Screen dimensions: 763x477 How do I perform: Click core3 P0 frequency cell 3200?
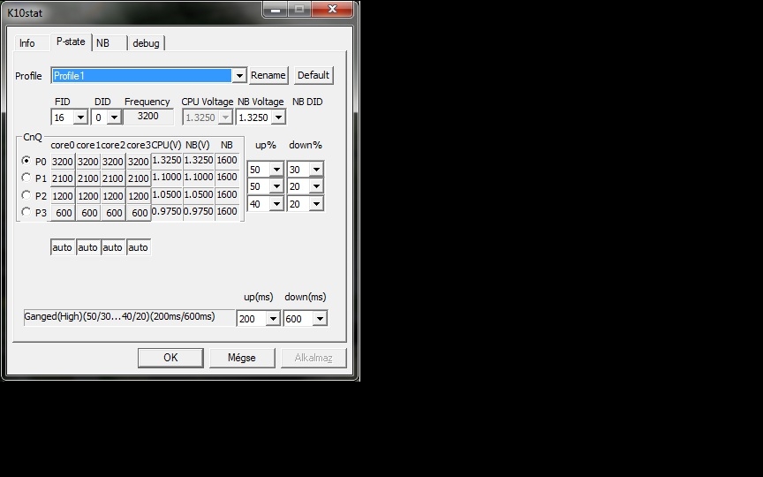[139, 162]
